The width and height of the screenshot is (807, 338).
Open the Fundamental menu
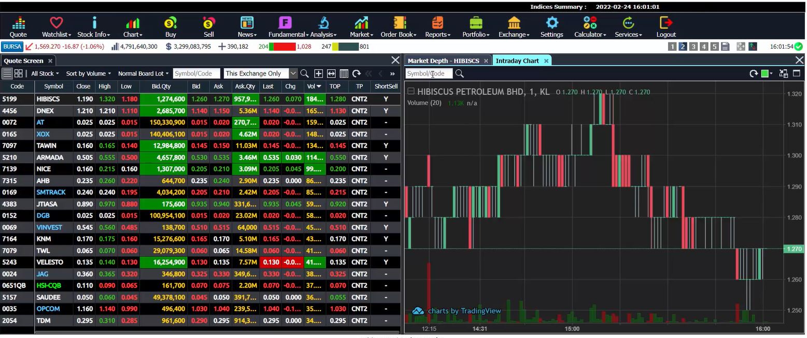pyautogui.click(x=288, y=27)
